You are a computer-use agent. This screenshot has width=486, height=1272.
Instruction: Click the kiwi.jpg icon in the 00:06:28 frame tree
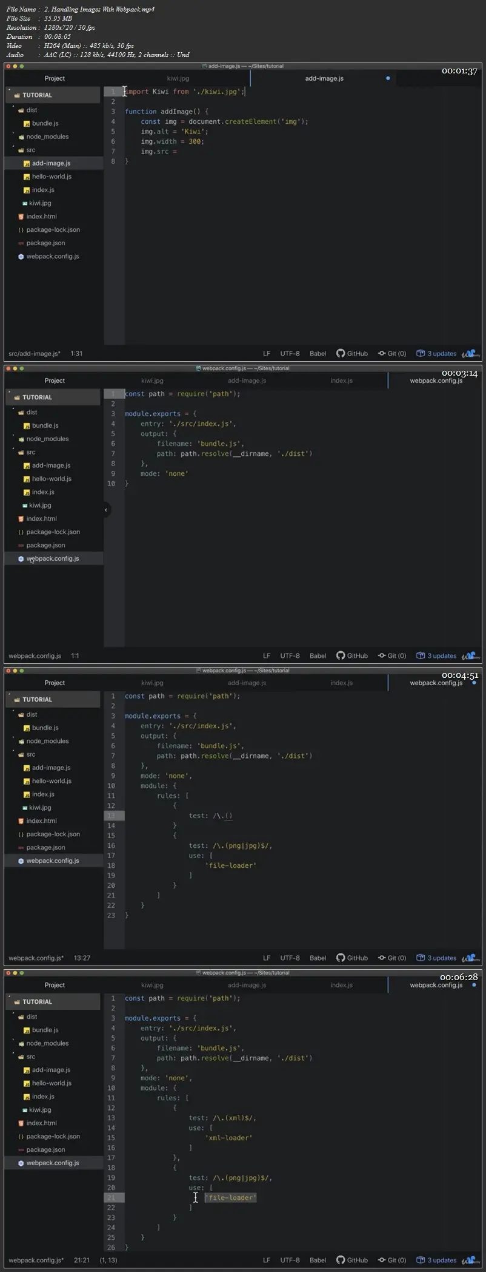[x=25, y=1110]
